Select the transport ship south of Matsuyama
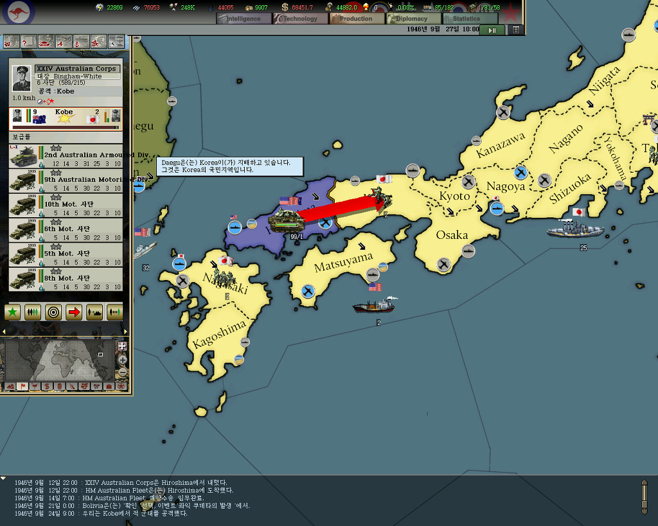658x526 pixels. pos(375,305)
